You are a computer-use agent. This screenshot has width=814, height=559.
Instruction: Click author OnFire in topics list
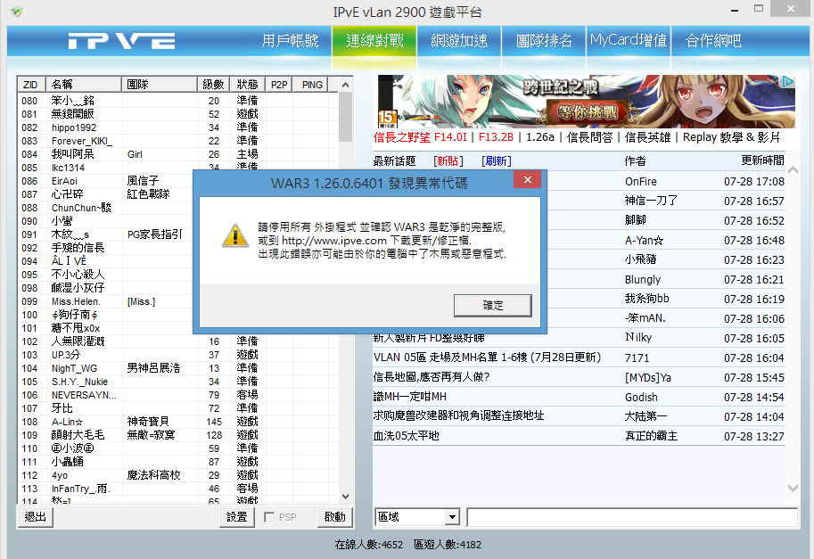(641, 182)
